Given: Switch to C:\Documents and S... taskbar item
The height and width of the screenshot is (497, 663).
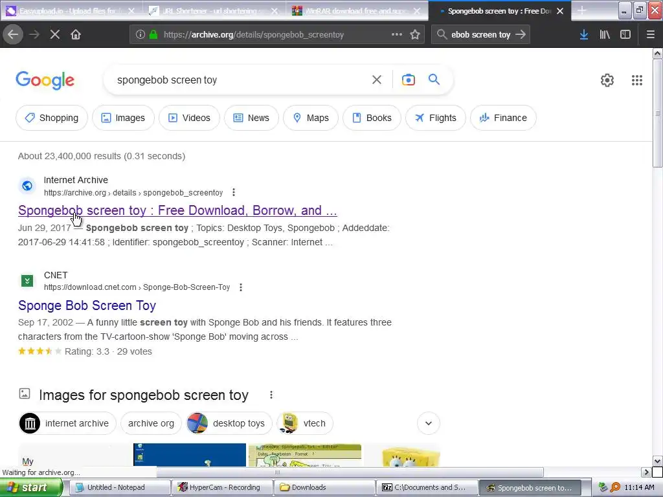Looking at the screenshot, I should pyautogui.click(x=427, y=487).
